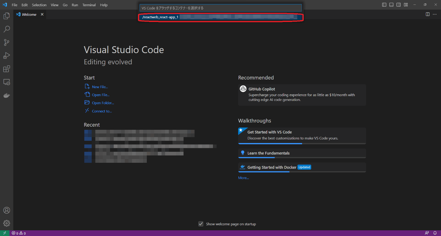Toggle secondary side bar layout icon
Screen dimensions: 441x236
point(398,5)
